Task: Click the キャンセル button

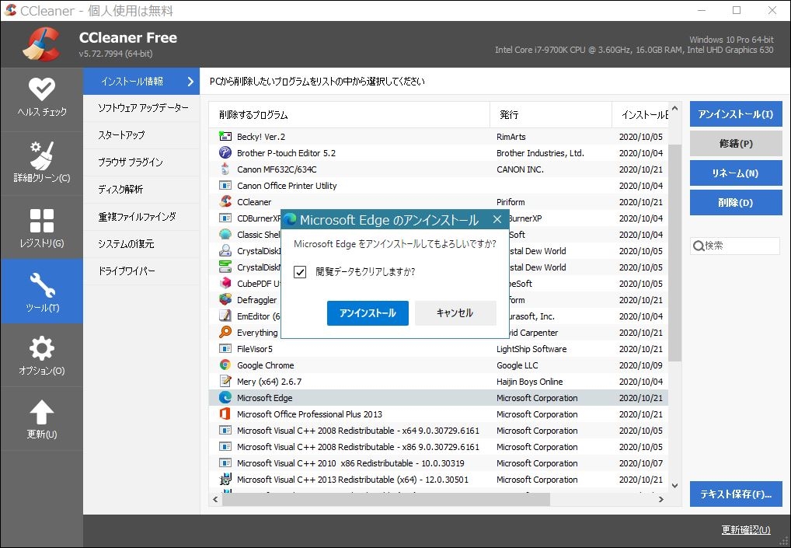Action: (x=455, y=313)
